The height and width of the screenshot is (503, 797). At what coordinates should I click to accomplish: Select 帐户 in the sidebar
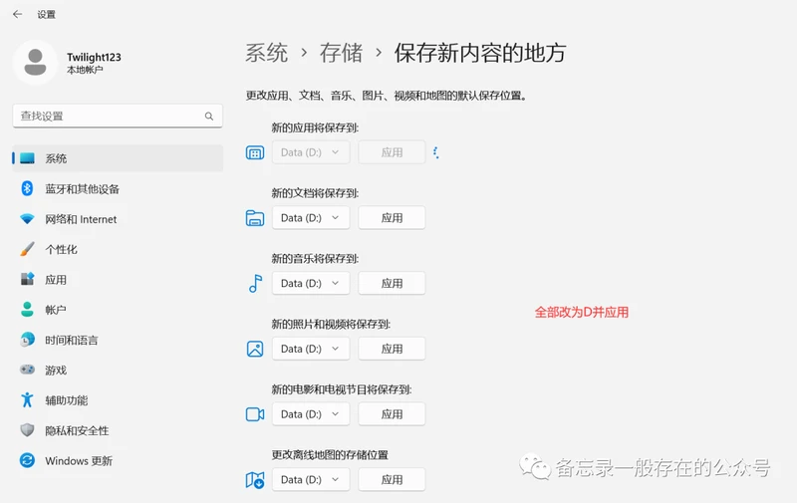(x=56, y=310)
